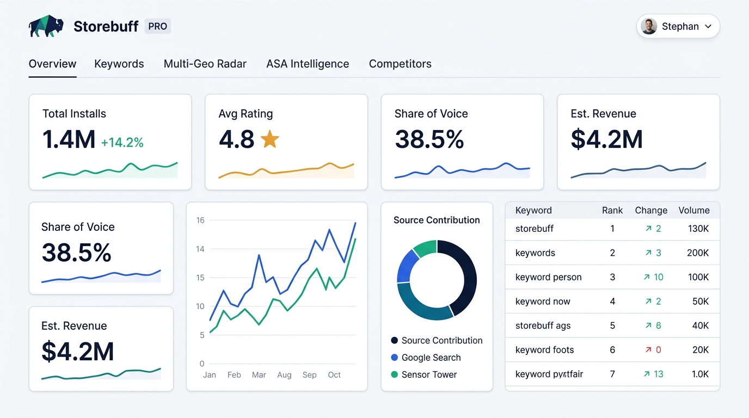749x418 pixels.
Task: Click the gold star in Avg Rating
Action: click(269, 139)
